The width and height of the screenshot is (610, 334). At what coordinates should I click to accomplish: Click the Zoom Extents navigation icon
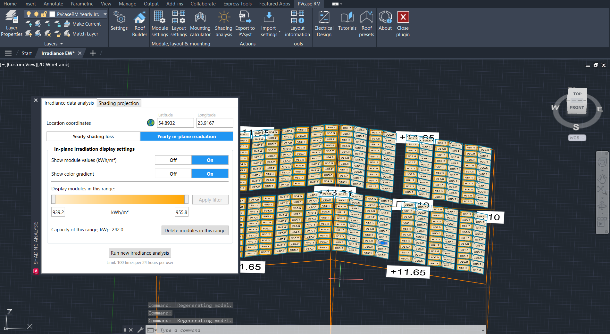click(602, 190)
